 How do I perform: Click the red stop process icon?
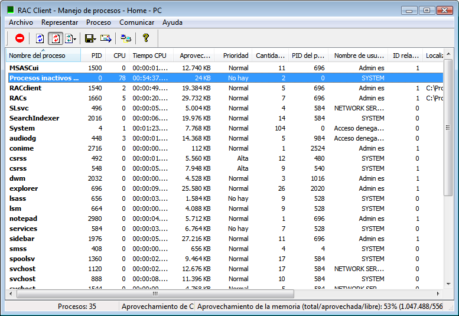click(x=19, y=38)
